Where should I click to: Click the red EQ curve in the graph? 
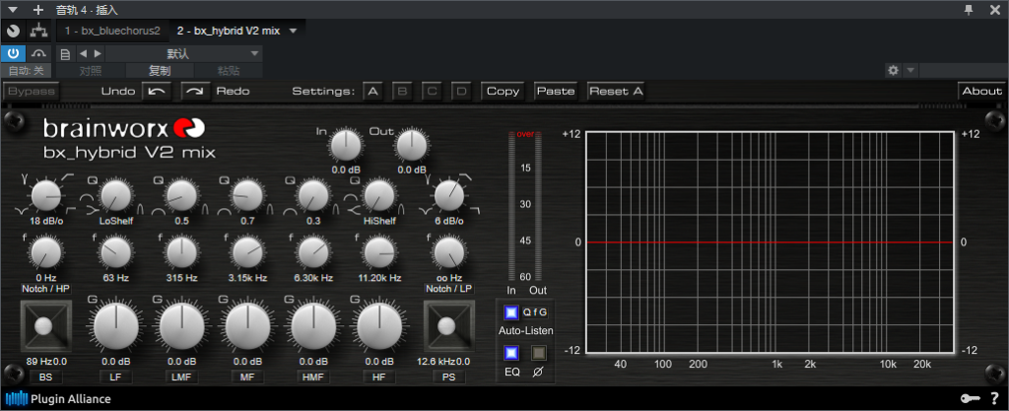pos(770,241)
